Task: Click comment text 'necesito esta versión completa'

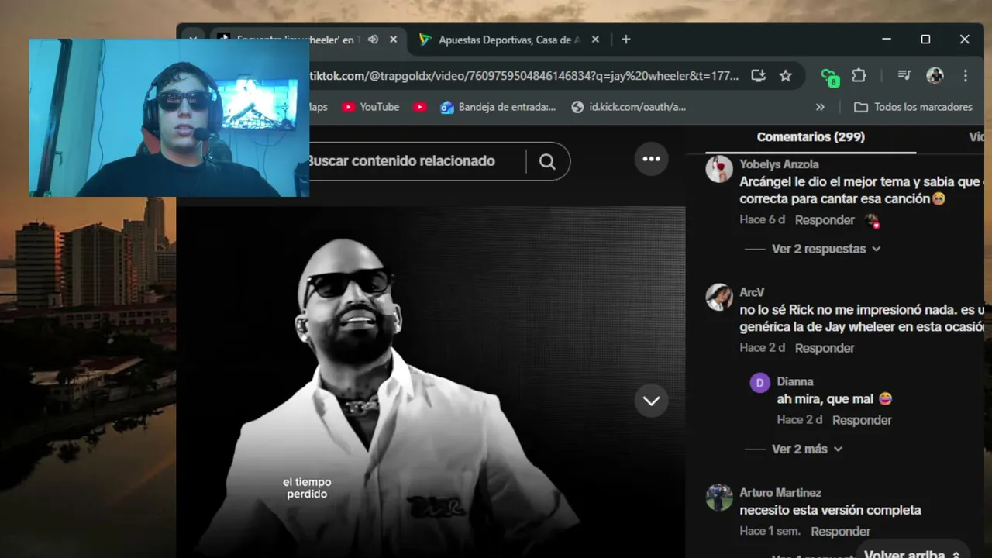Action: [830, 510]
